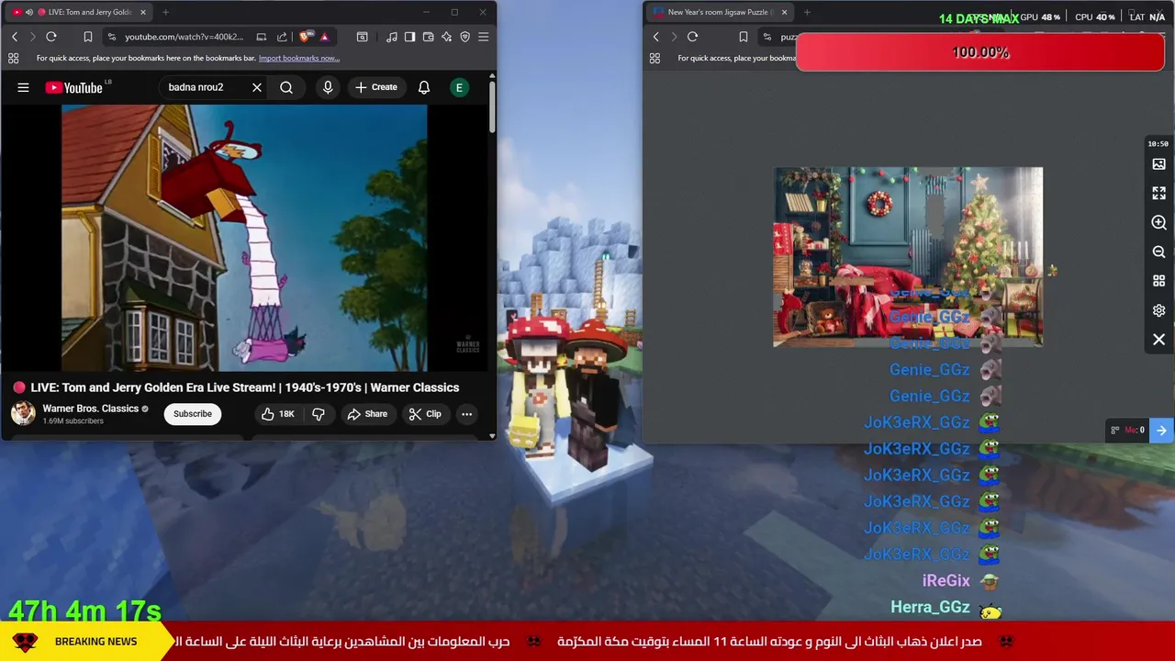Viewport: 1175px width, 661px height.
Task: Open the browser main hamburger menu
Action: tap(483, 37)
